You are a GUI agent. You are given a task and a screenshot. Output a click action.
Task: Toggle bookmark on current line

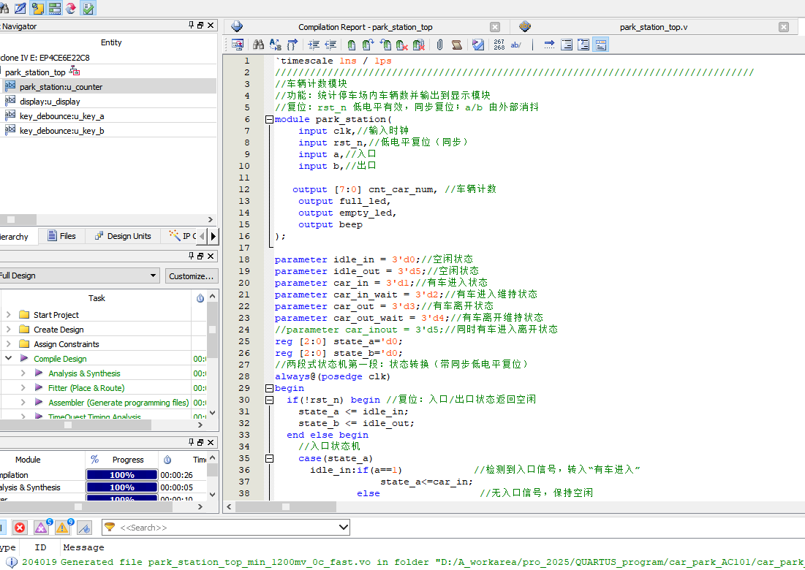[x=352, y=45]
